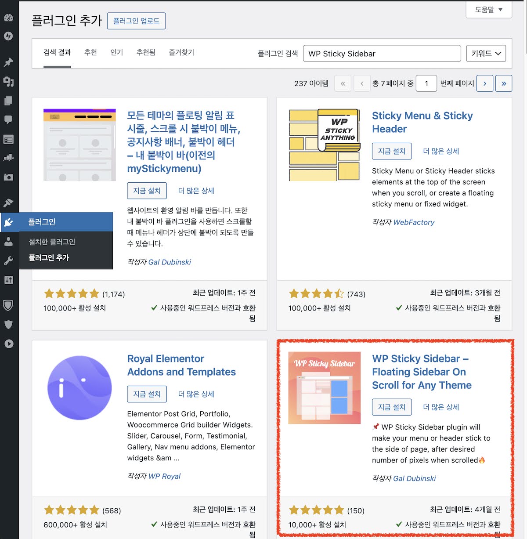
Task: Open the 키워드 search type dropdown
Action: pyautogui.click(x=486, y=54)
